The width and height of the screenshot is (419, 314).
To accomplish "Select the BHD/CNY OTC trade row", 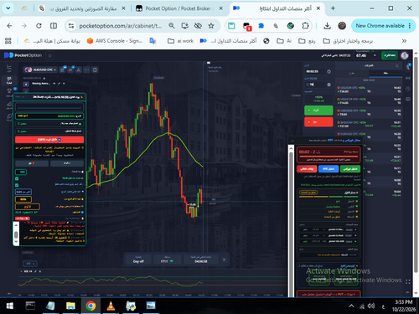I will click(x=369, y=124).
